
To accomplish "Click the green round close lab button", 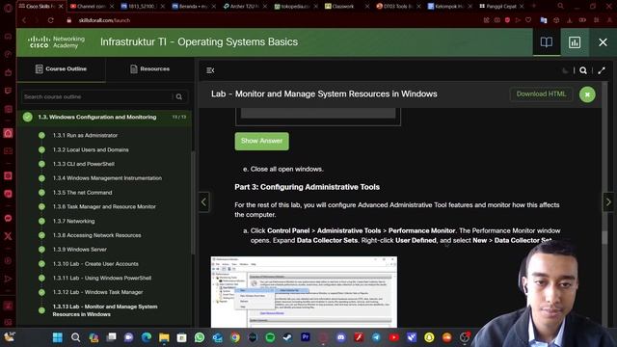I will click(587, 94).
